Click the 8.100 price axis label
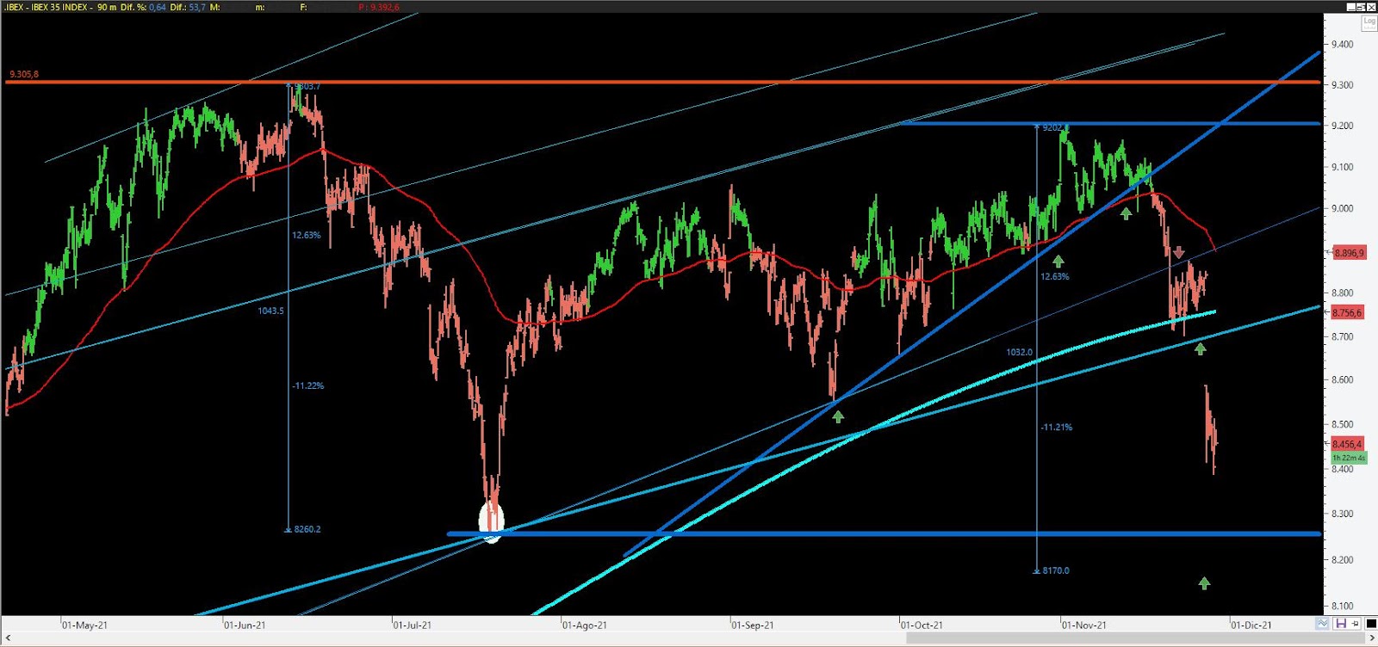 click(1342, 606)
